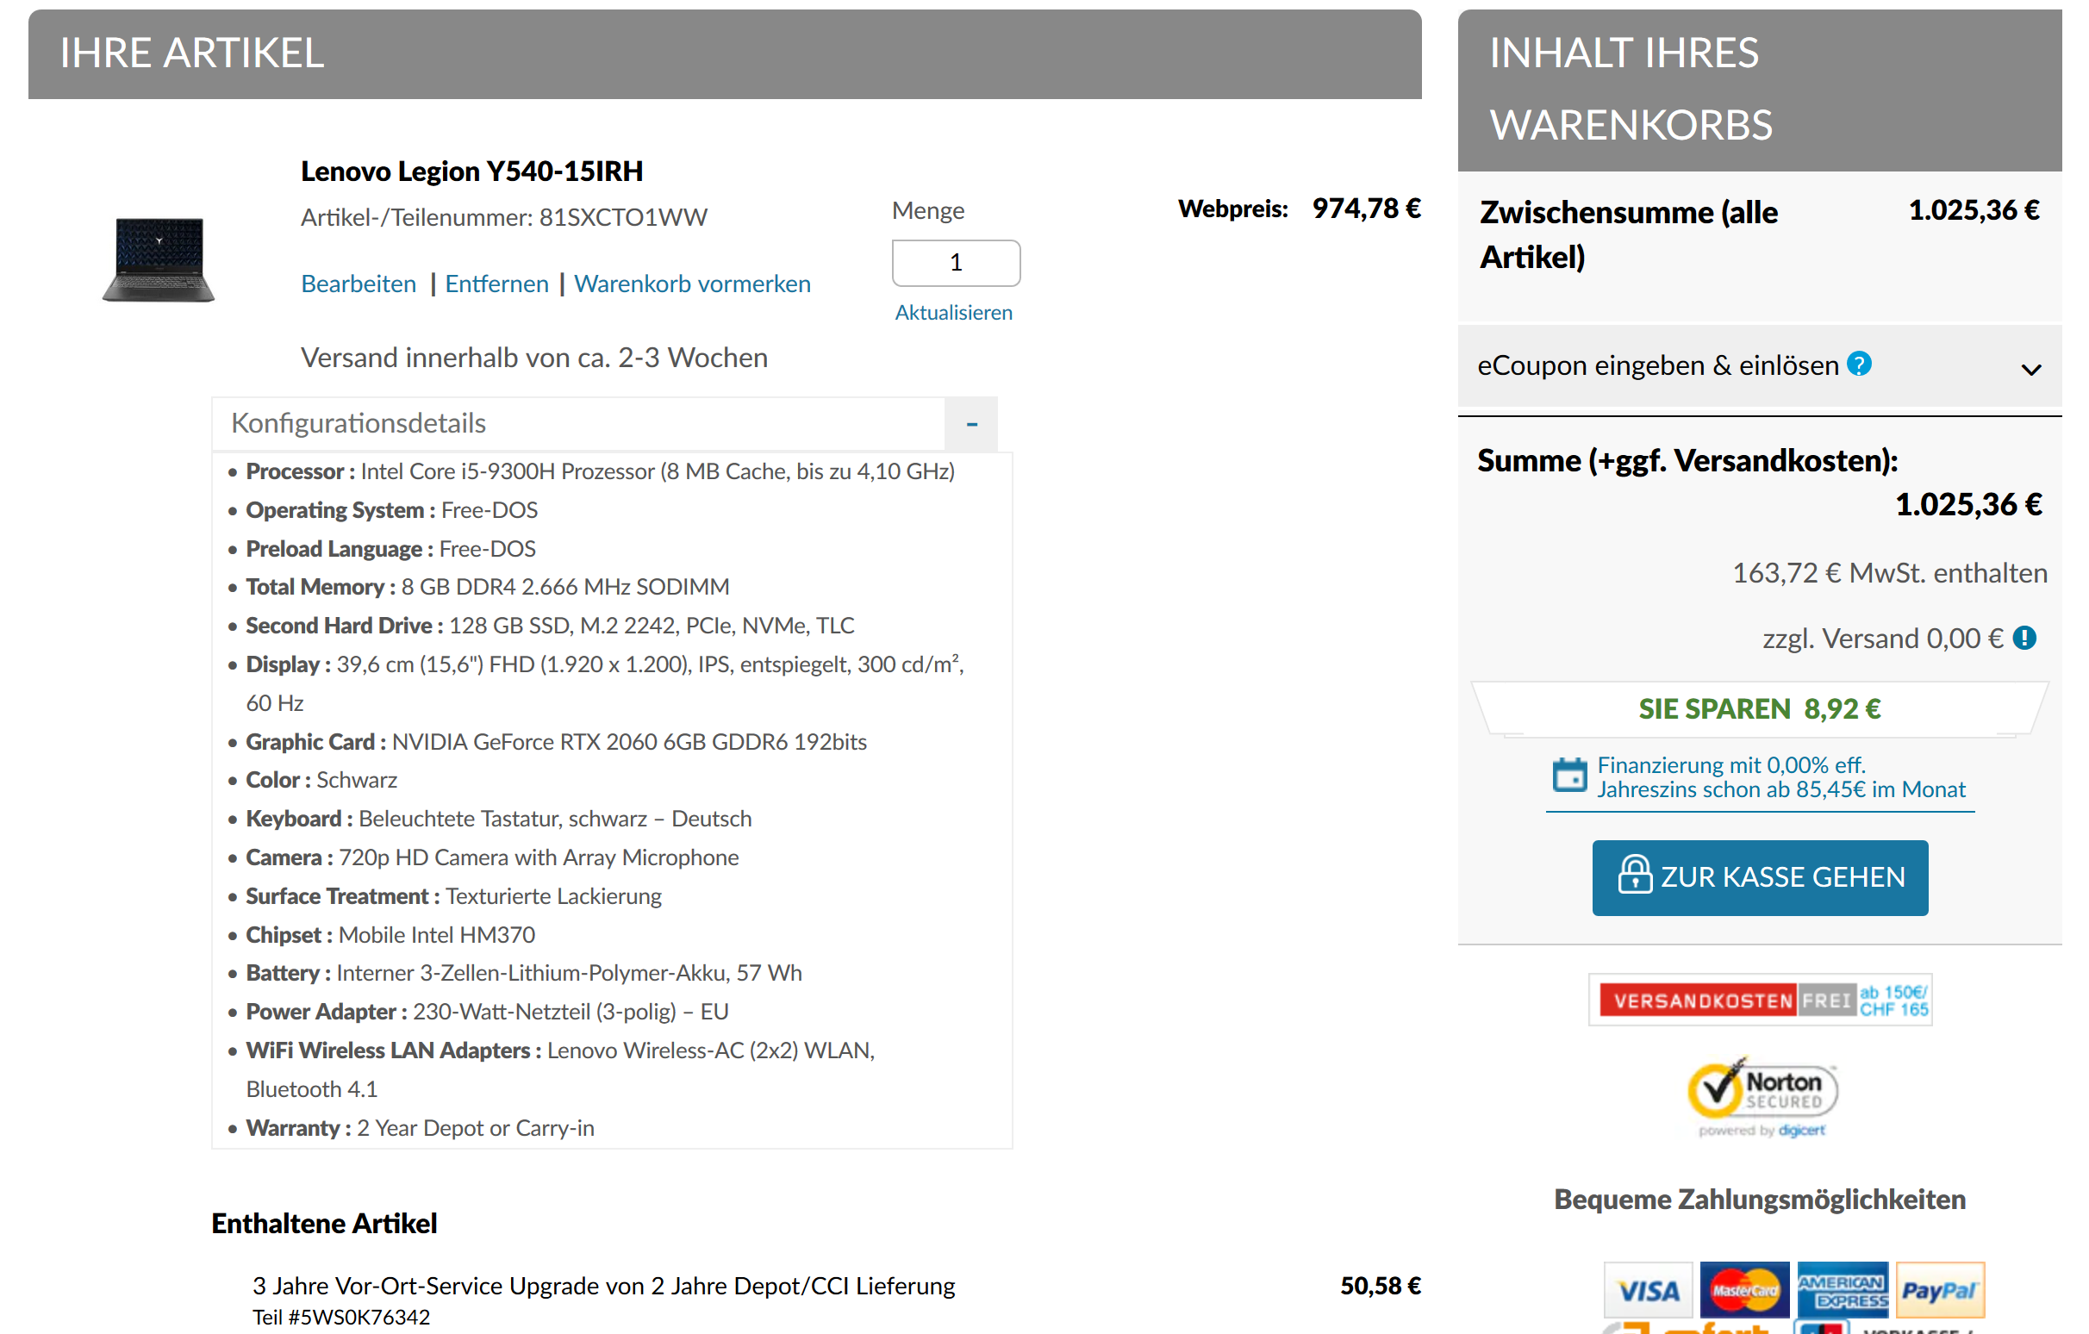This screenshot has height=1334, width=2089.
Task: Click the Versandkostenfrei free shipping banner
Action: point(1759,1000)
